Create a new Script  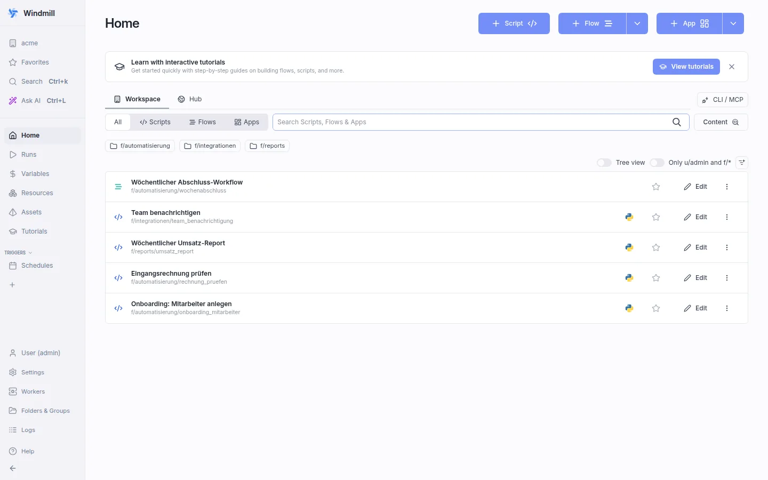click(514, 23)
